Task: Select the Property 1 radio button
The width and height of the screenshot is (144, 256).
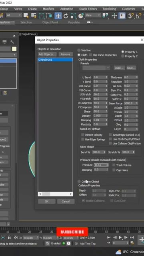Action: tap(123, 52)
